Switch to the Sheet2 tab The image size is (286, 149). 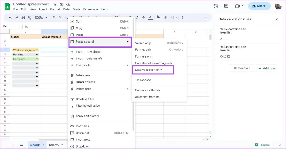54,145
